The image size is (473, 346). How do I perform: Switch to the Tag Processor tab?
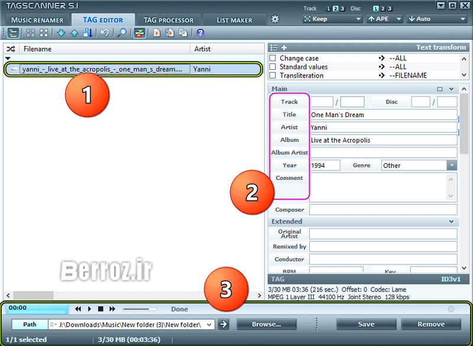tap(169, 20)
